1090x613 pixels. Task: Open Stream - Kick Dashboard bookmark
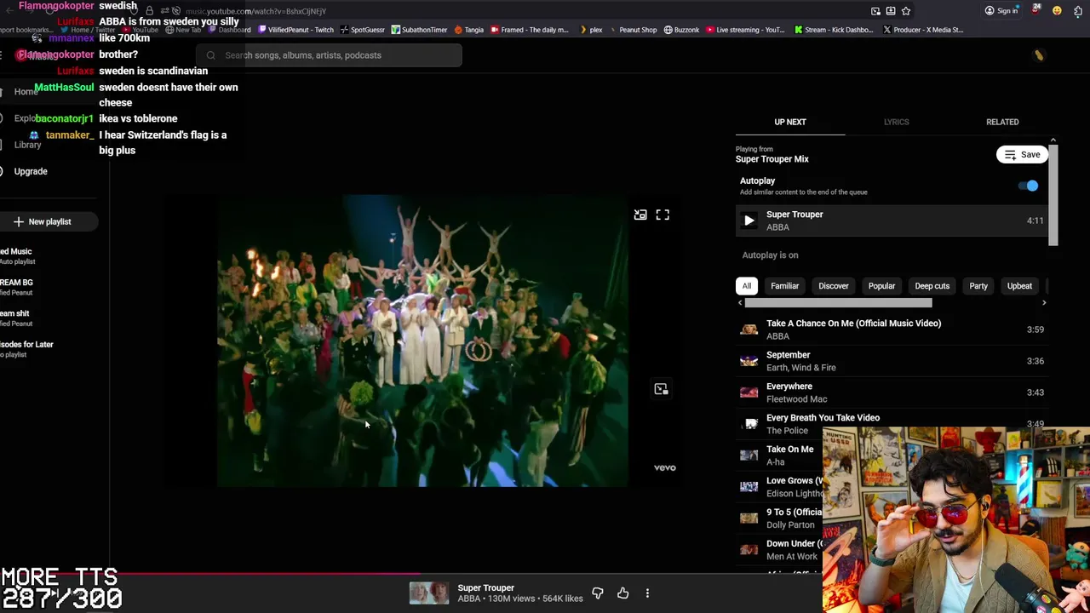[834, 30]
